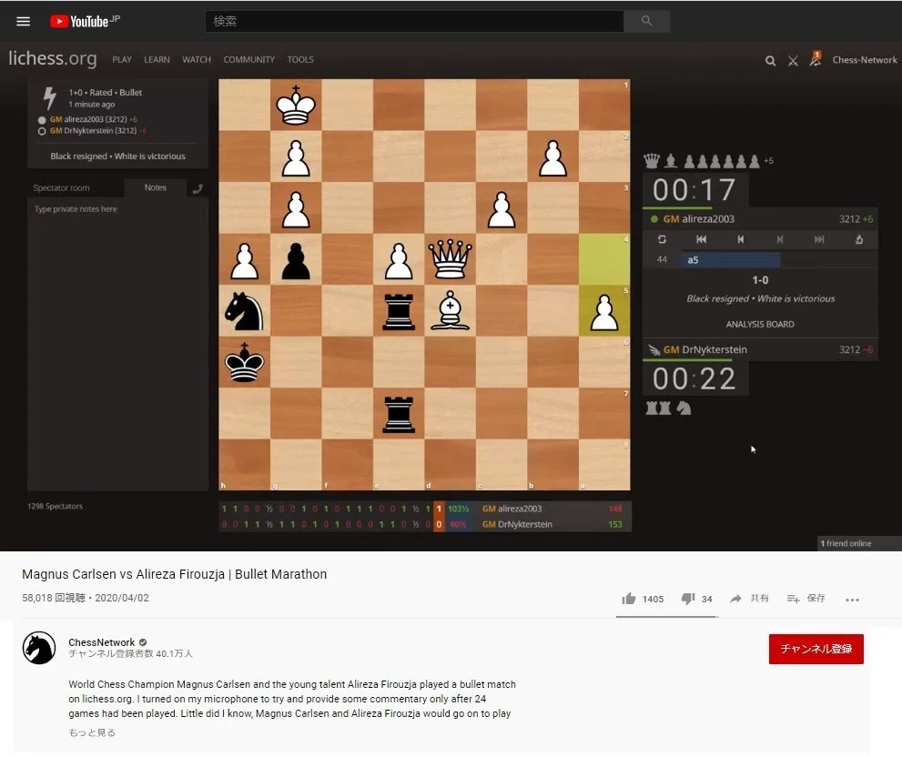Open the COMMUNITY menu on lichess
This screenshot has width=902, height=757.
point(249,60)
